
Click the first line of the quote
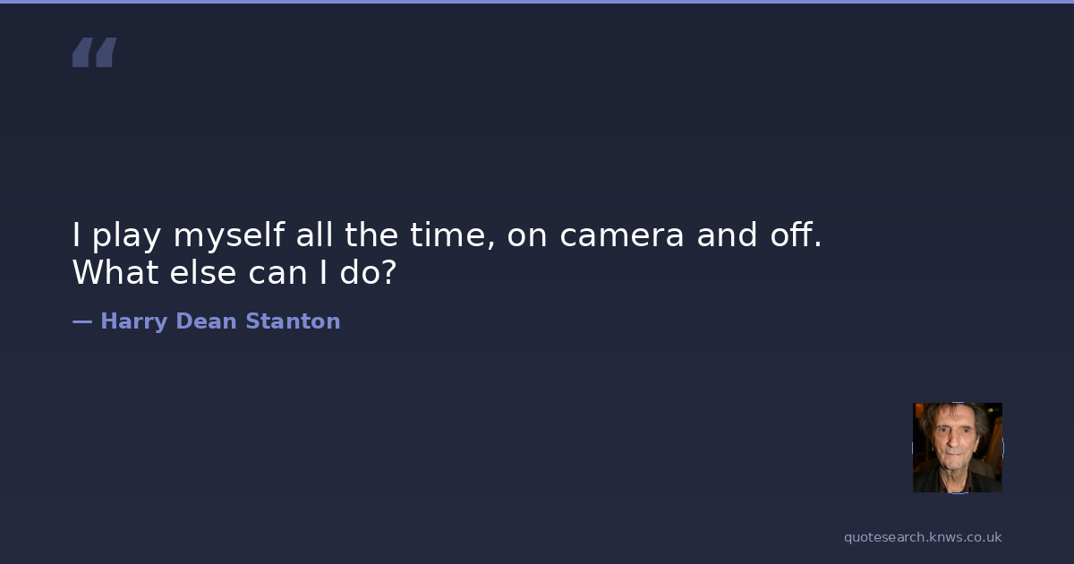[x=447, y=235]
